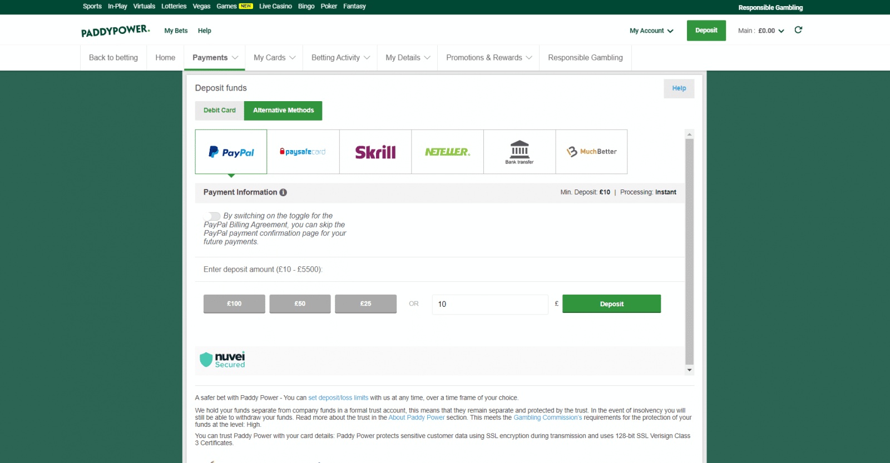The height and width of the screenshot is (463, 890).
Task: Expand the My Account dropdown
Action: click(651, 31)
